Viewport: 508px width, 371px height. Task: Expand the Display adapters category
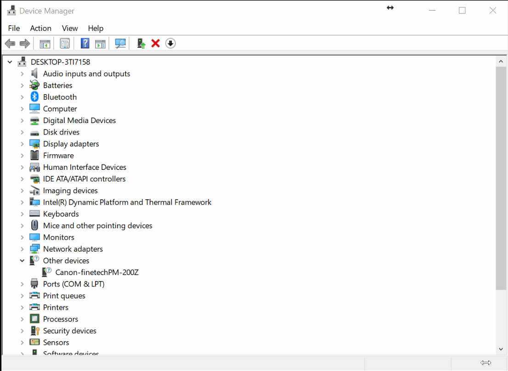pyautogui.click(x=22, y=144)
